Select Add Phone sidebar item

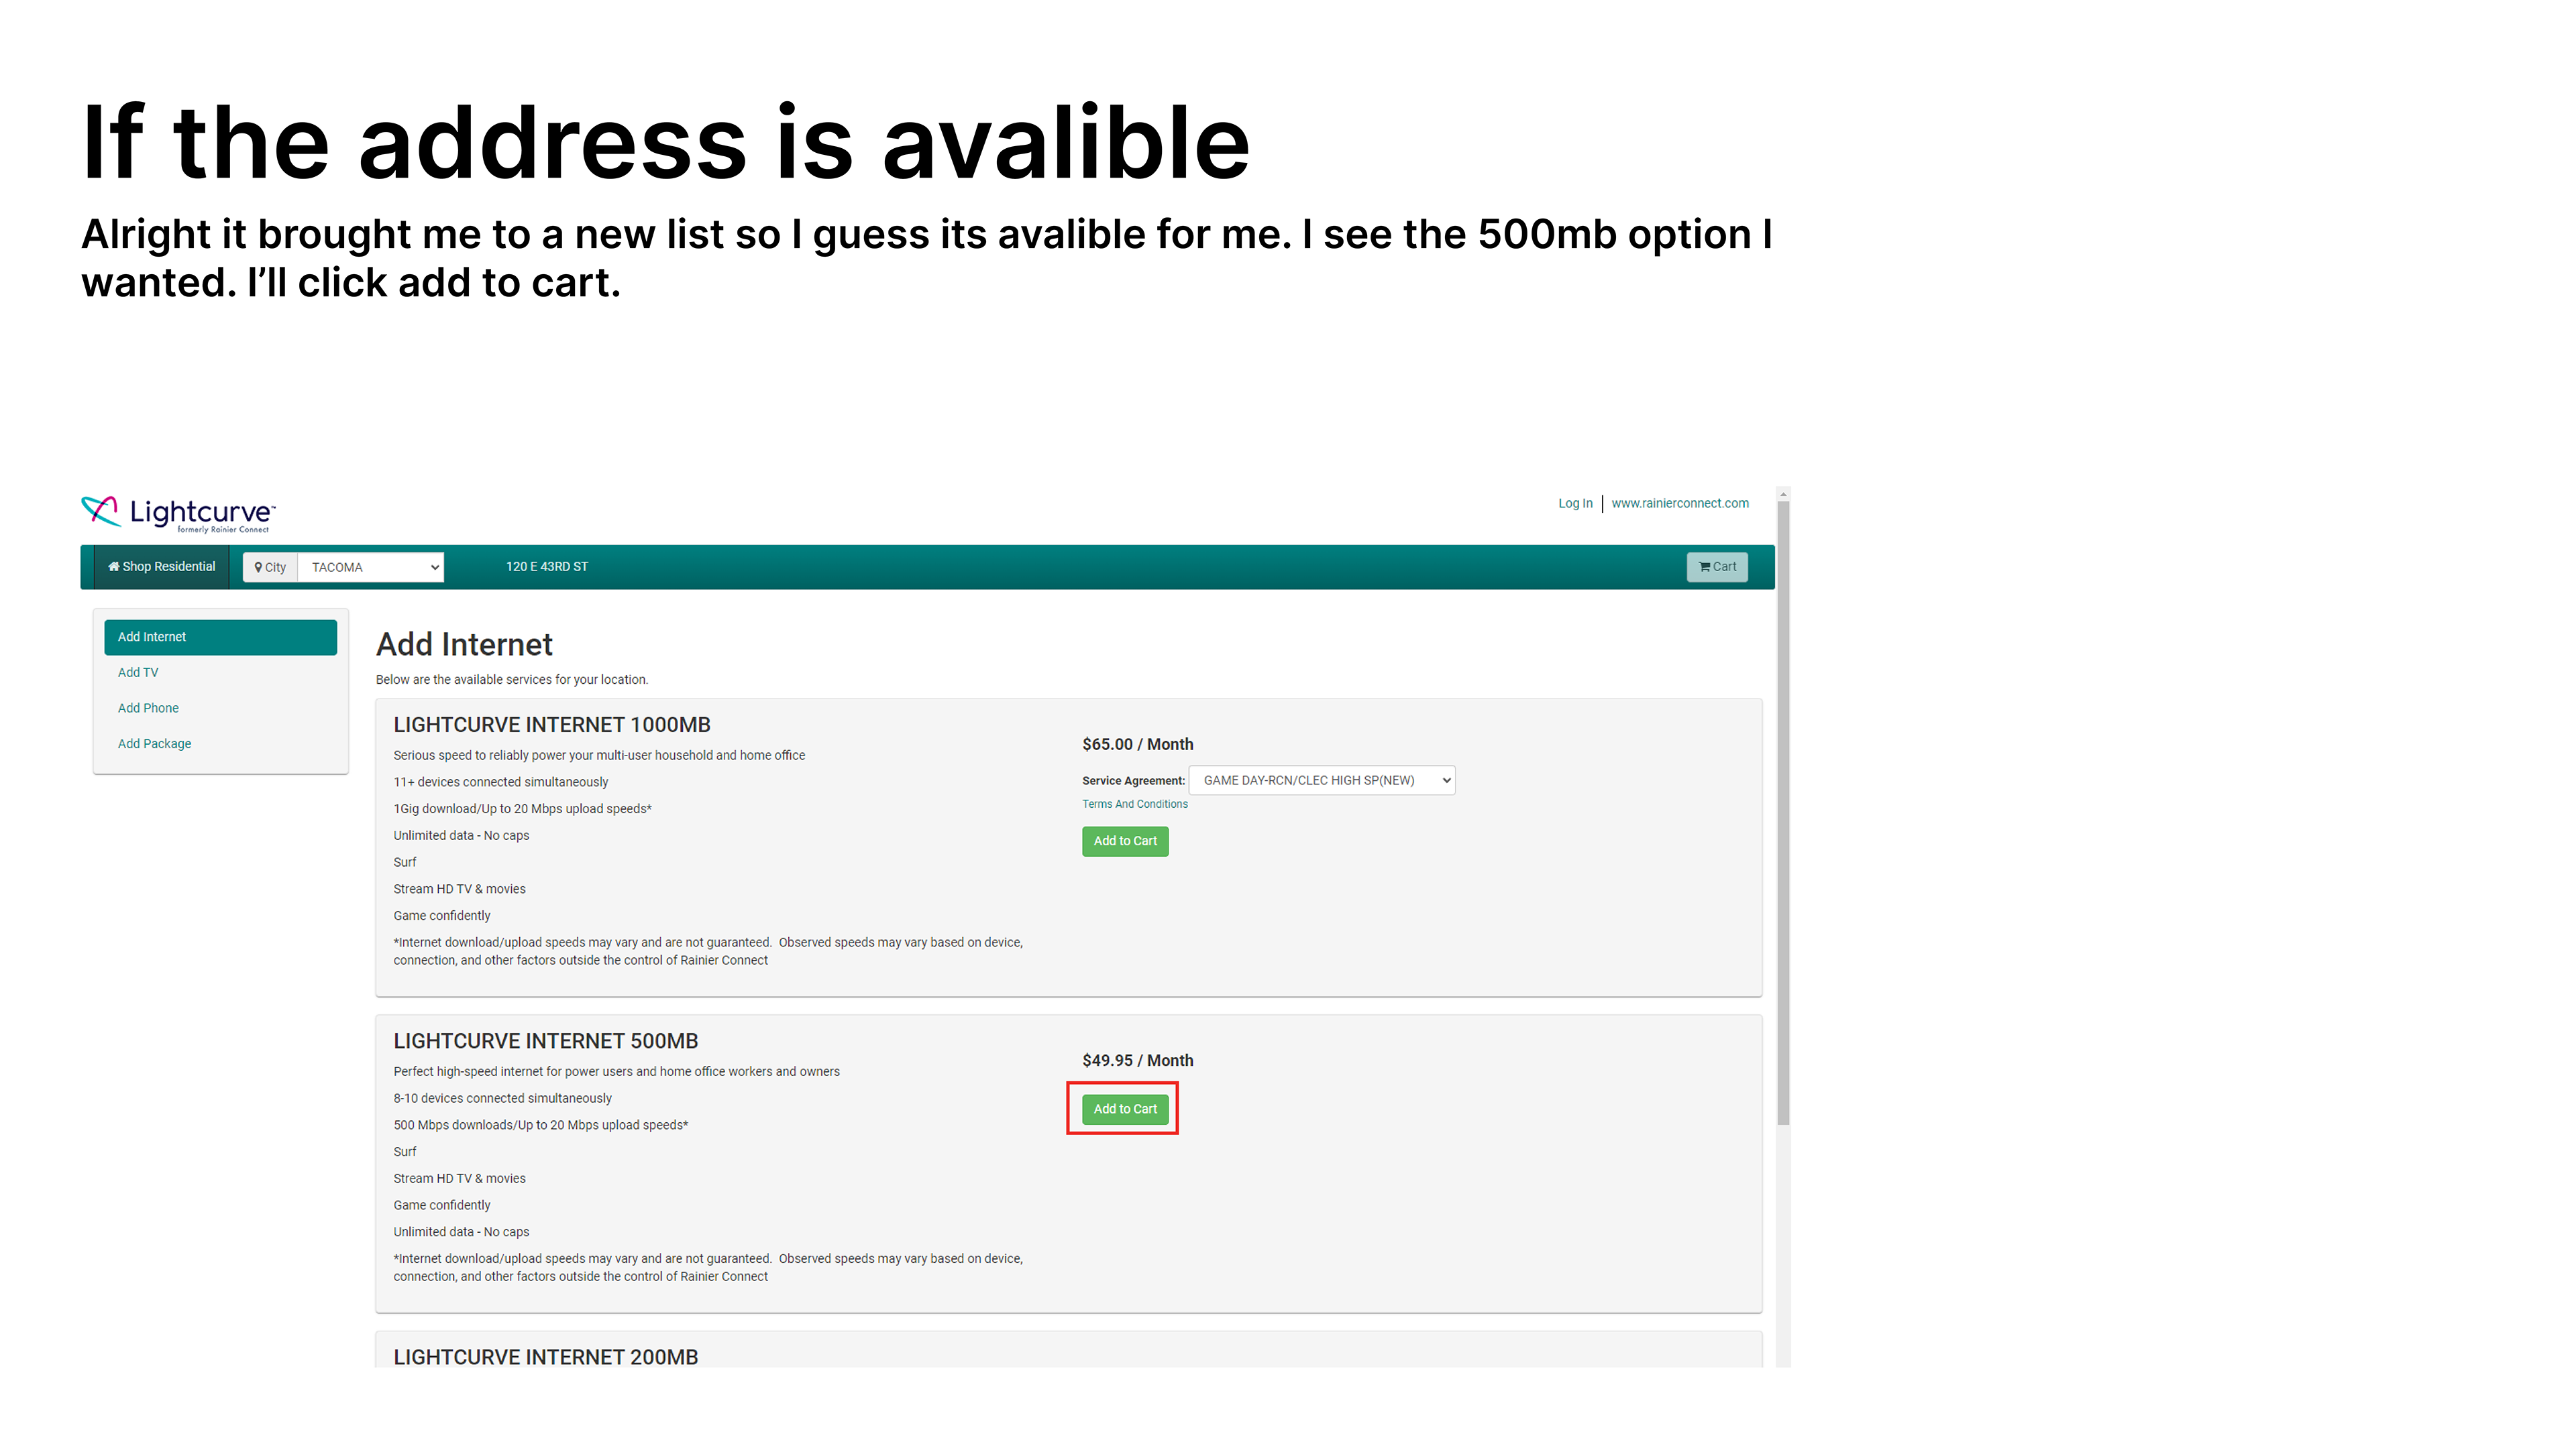click(x=148, y=707)
